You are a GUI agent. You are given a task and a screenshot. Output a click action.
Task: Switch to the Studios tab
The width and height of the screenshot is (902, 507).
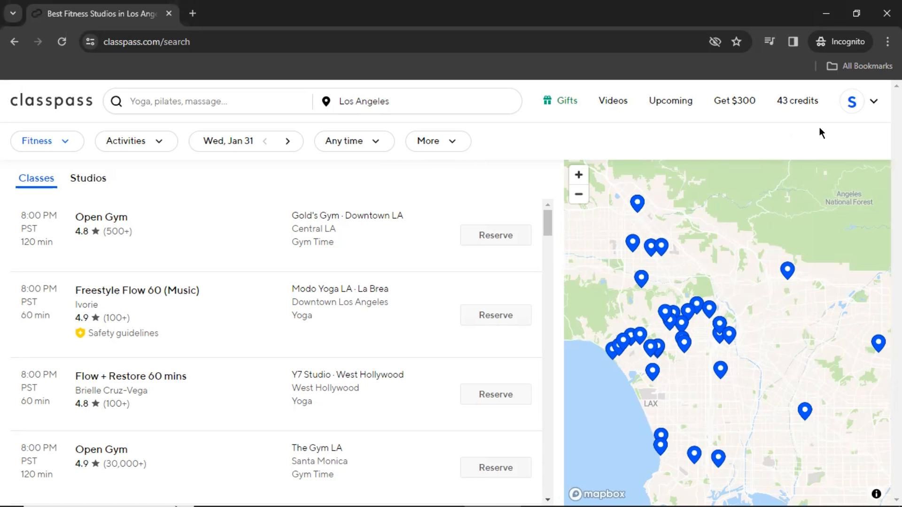pos(88,178)
